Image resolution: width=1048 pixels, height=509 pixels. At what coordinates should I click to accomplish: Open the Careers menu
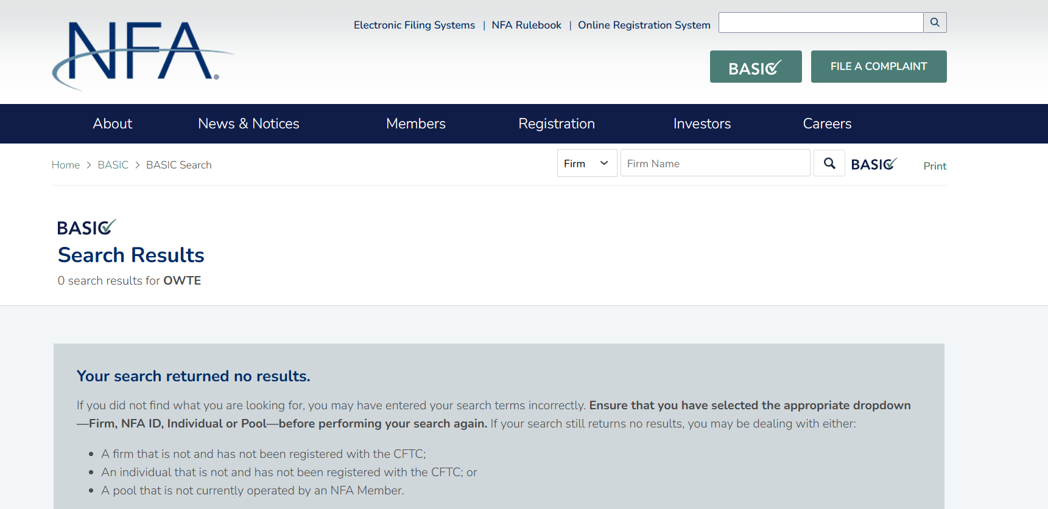(x=827, y=123)
